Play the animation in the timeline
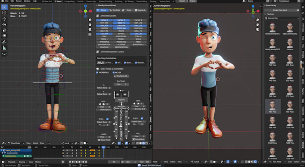 pos(79,162)
